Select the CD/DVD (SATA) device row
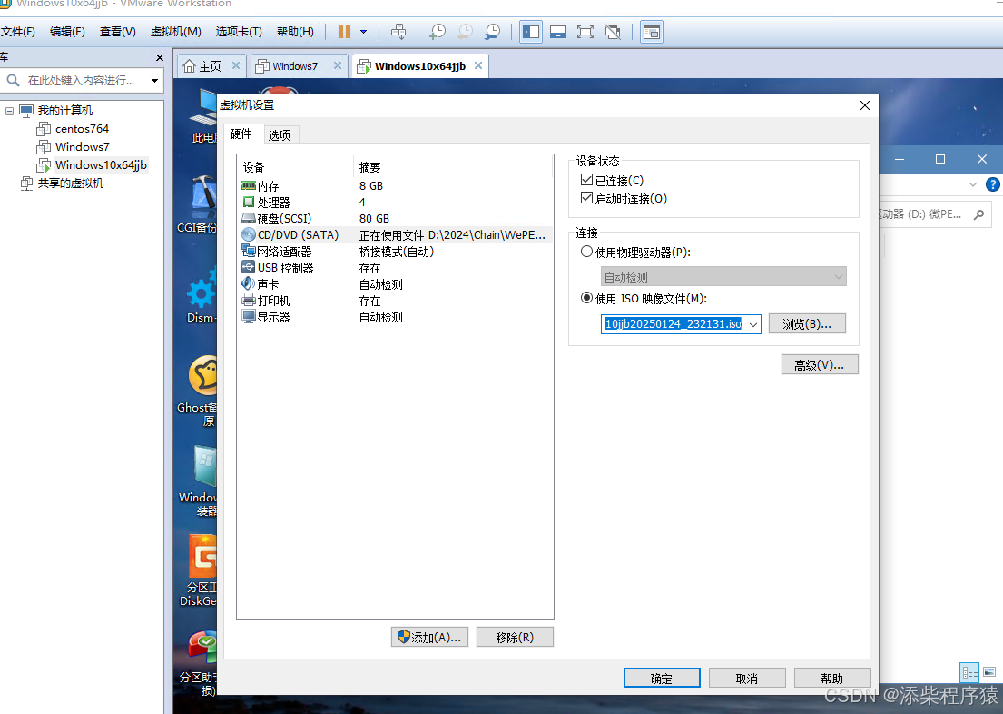Image resolution: width=1003 pixels, height=714 pixels. 395,235
